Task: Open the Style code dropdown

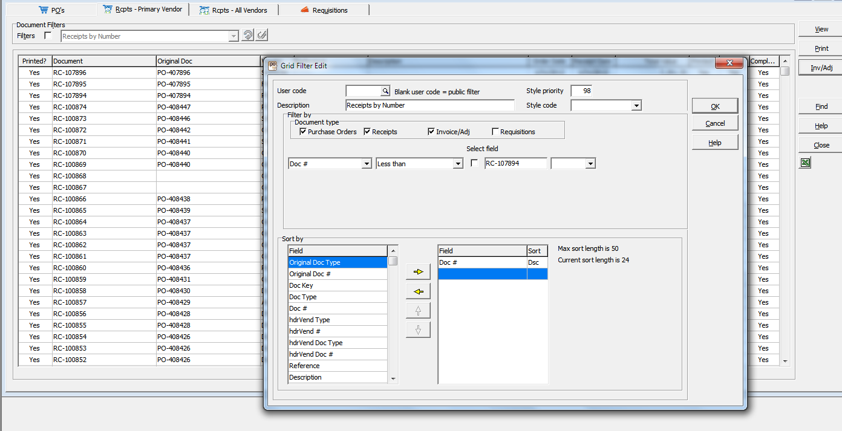Action: pyautogui.click(x=636, y=106)
